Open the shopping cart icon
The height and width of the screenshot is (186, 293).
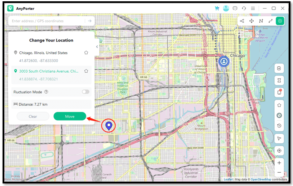[x=217, y=9]
